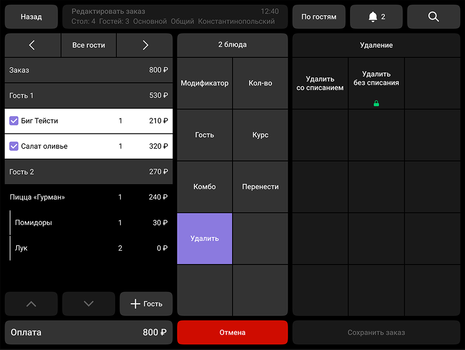Add a new guest with plus button

(x=146, y=304)
